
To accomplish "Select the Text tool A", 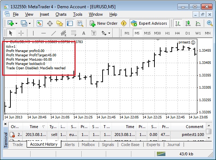I will (84, 33).
